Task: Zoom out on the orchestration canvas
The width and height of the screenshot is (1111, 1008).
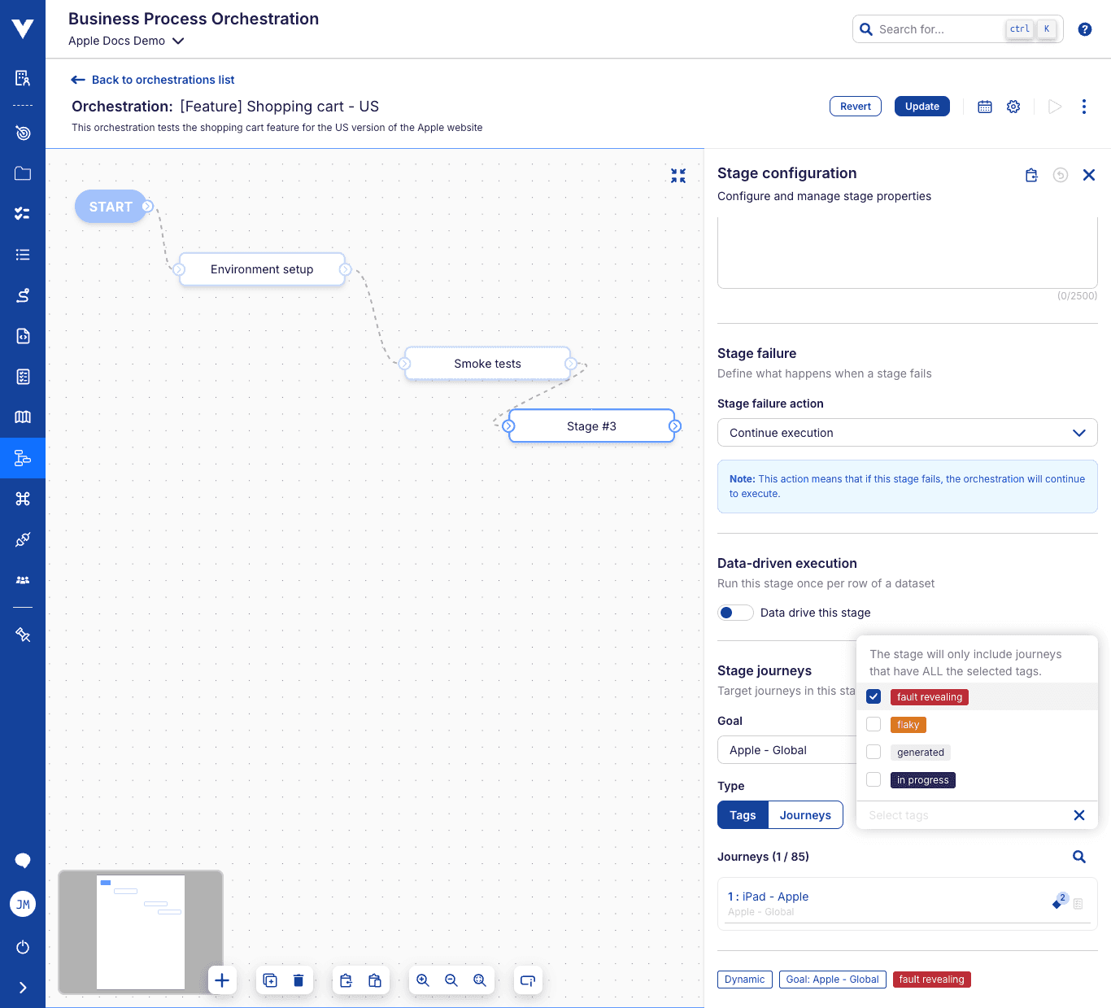Action: click(x=451, y=980)
